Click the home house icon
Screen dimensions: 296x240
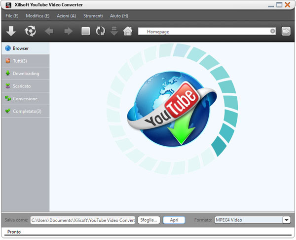pyautogui.click(x=128, y=31)
